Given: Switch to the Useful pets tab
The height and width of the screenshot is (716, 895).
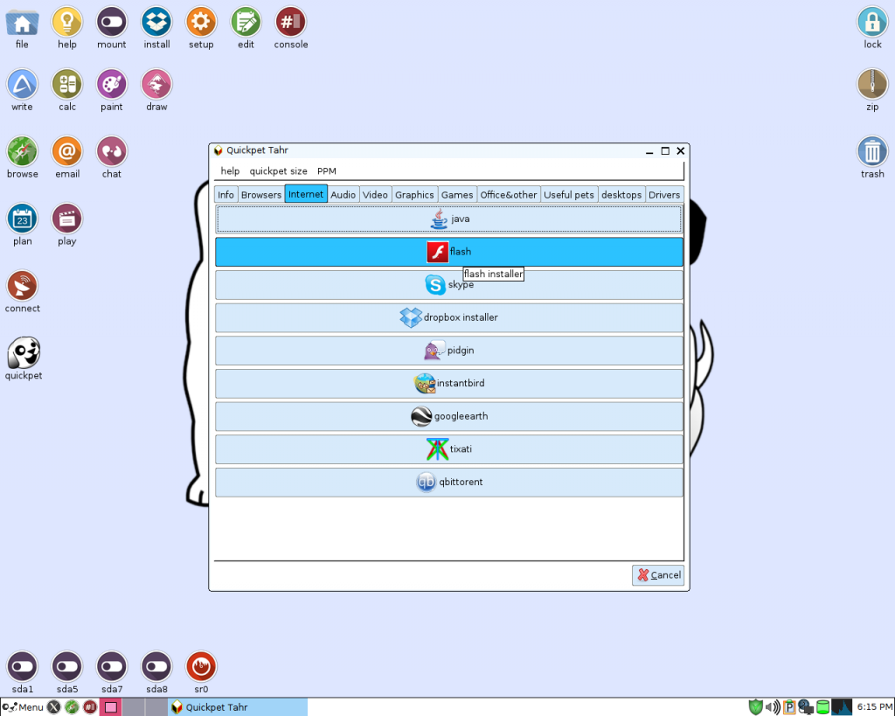Looking at the screenshot, I should tap(569, 195).
